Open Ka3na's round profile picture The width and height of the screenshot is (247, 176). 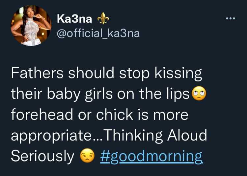click(x=31, y=26)
